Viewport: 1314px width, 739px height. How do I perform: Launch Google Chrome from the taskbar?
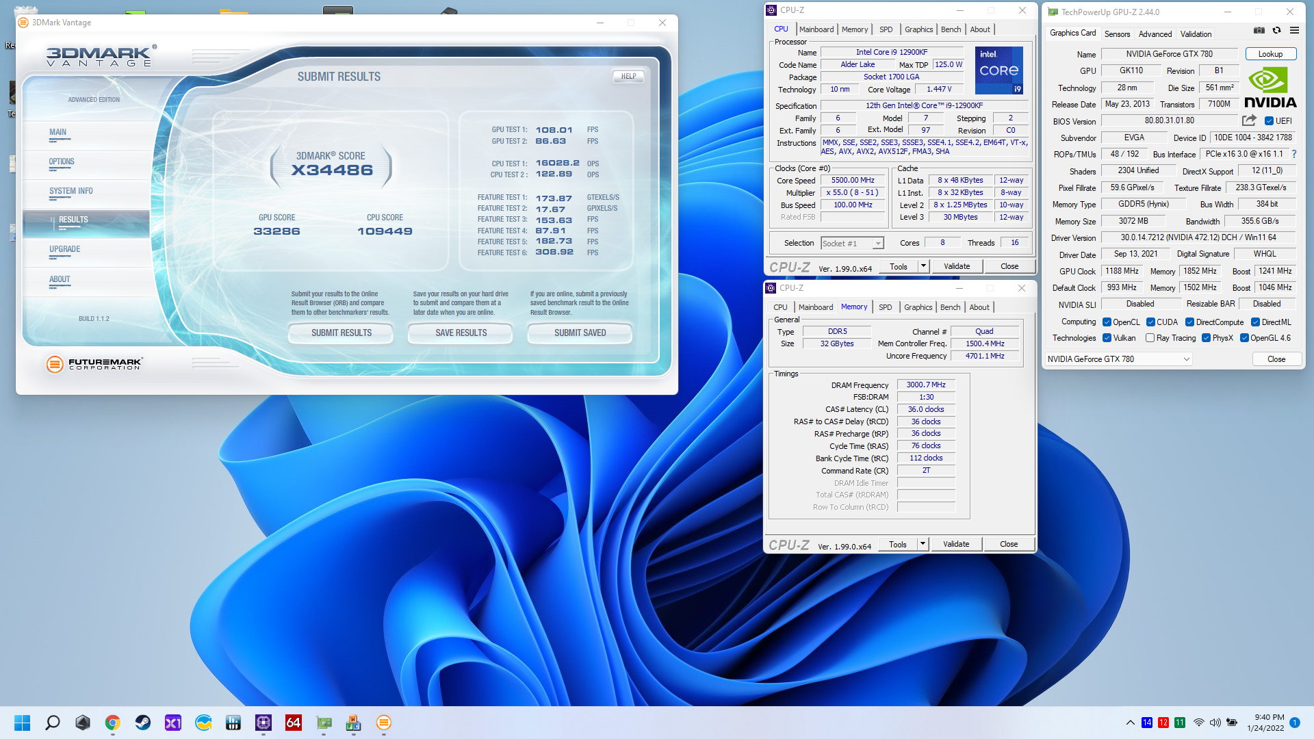[112, 723]
